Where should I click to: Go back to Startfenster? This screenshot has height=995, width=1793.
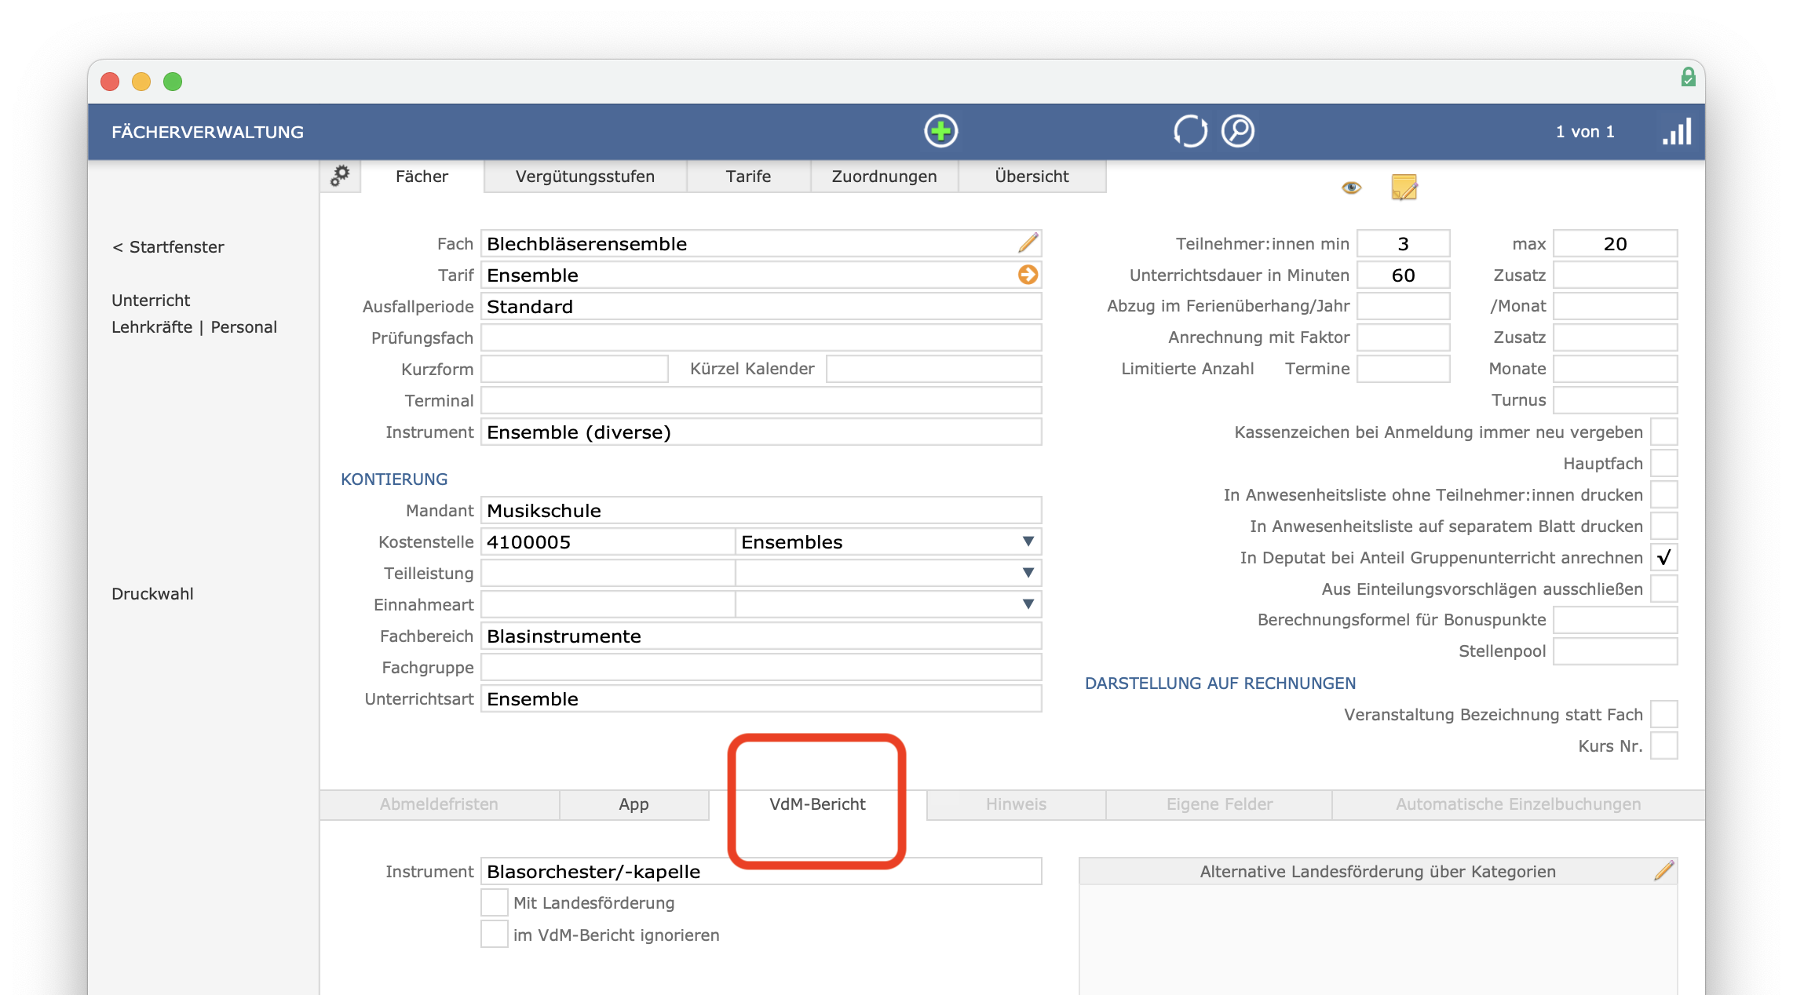pos(168,246)
